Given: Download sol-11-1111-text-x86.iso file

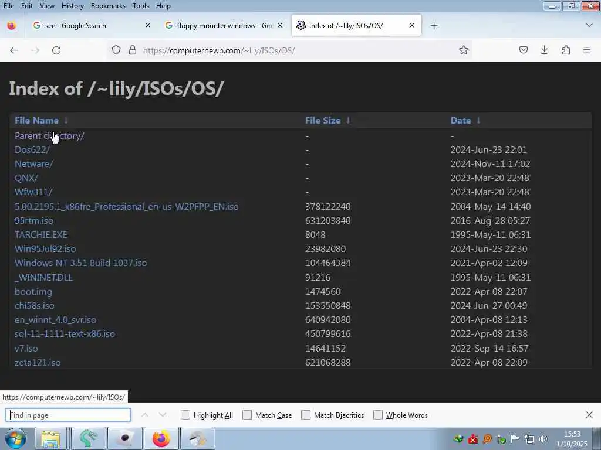Looking at the screenshot, I should tap(65, 333).
